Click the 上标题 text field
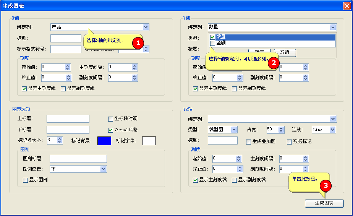Screen dimensions: 353x216 click(x=68, y=119)
